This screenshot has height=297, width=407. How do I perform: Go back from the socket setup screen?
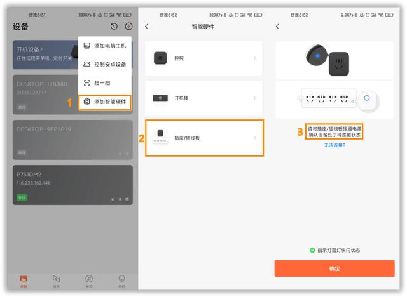[x=277, y=27]
